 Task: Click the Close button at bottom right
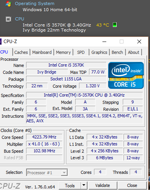pos(132,185)
